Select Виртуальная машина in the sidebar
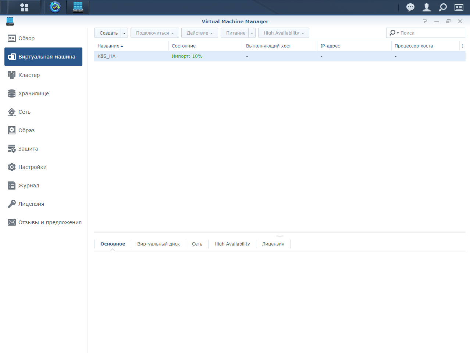Screen dimensions: 470x353 43,57
